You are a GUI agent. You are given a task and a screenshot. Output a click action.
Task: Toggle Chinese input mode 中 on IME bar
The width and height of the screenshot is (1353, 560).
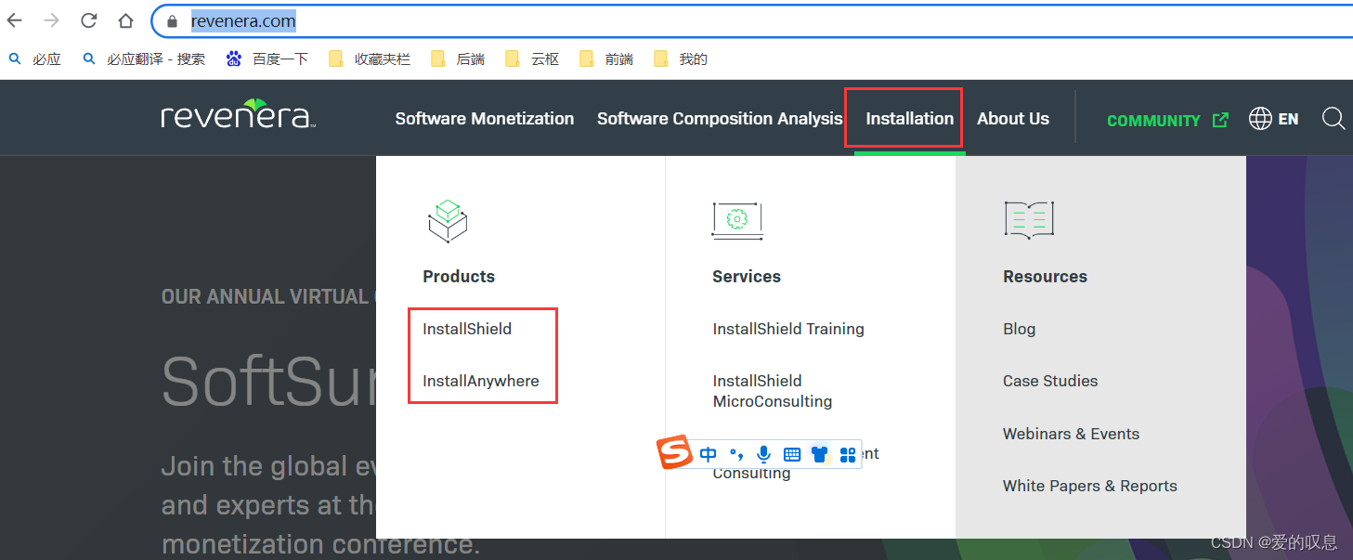tap(709, 454)
